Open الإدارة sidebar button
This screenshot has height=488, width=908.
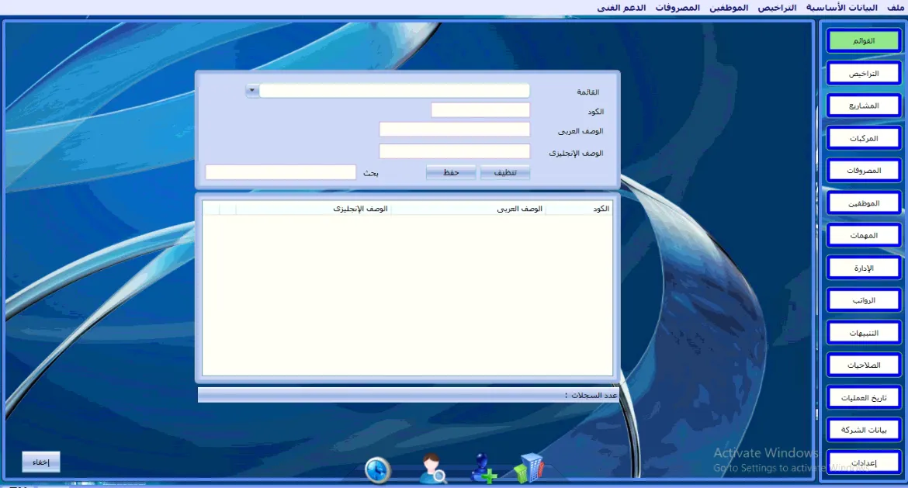pyautogui.click(x=864, y=268)
